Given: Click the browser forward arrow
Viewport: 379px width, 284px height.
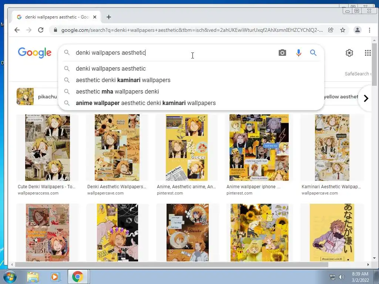Looking at the screenshot, I should click(29, 30).
